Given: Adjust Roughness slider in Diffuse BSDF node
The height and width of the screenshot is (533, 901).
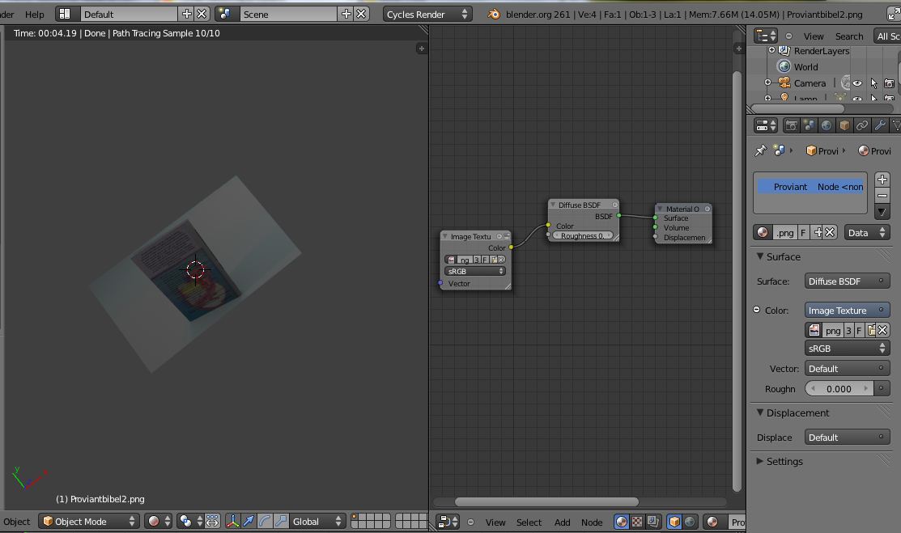Looking at the screenshot, I should [583, 235].
